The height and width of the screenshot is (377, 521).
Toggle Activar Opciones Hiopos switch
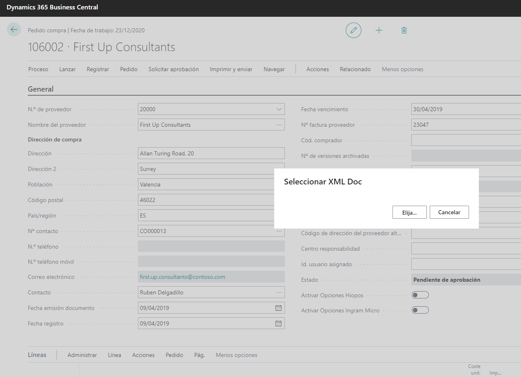[420, 295]
